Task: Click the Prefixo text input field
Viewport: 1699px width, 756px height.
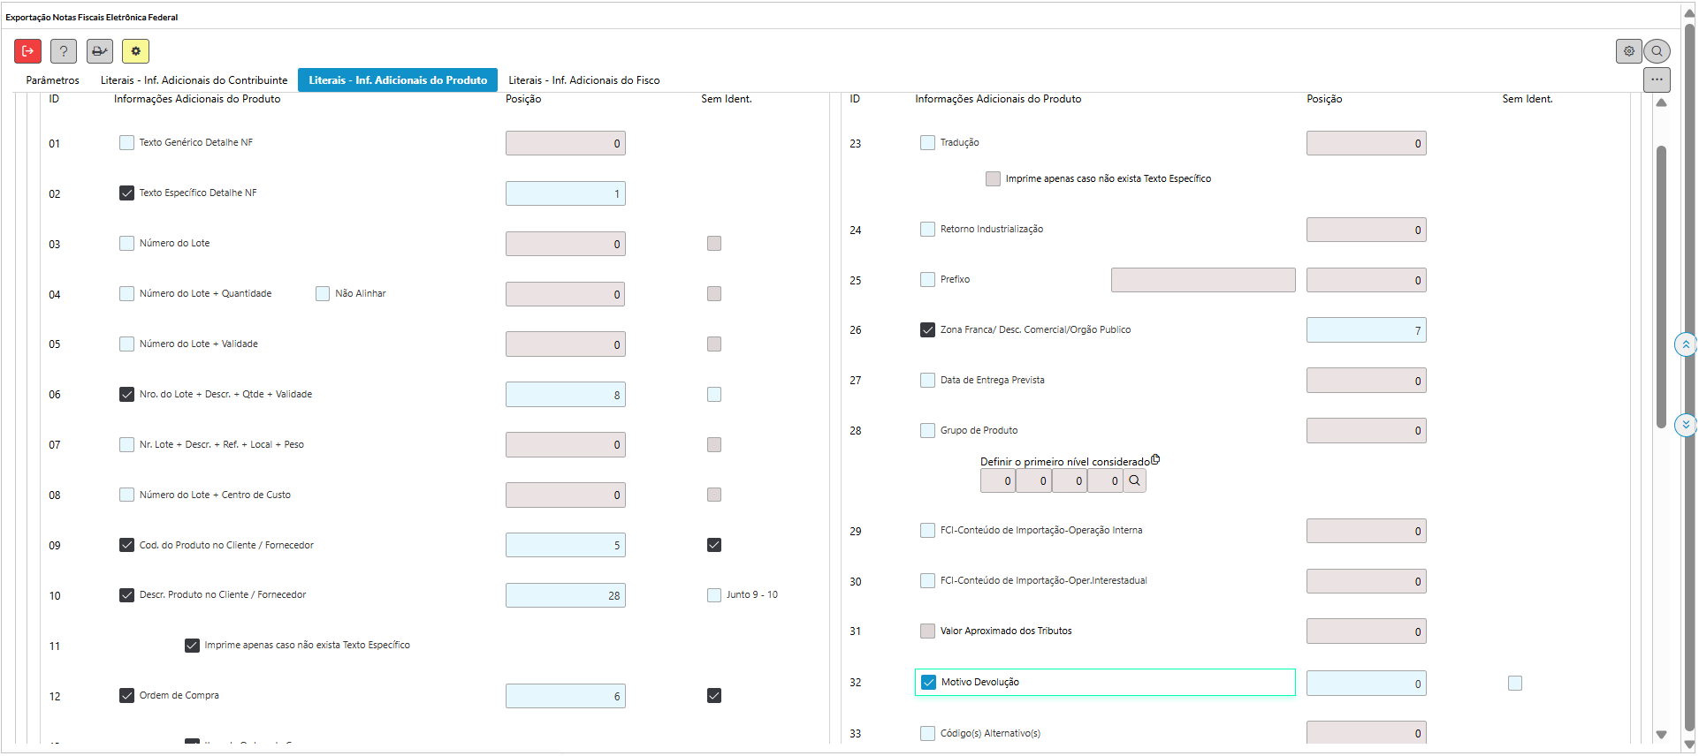Action: point(1202,280)
